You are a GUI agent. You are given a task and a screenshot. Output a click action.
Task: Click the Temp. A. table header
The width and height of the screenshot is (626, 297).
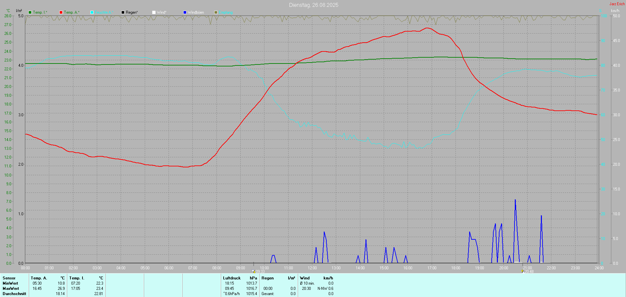pos(39,278)
